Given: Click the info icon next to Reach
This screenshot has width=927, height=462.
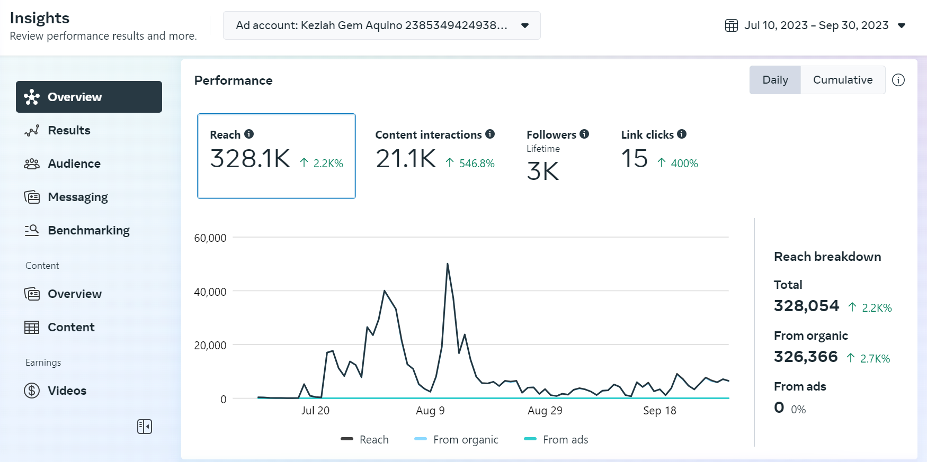Looking at the screenshot, I should point(249,134).
